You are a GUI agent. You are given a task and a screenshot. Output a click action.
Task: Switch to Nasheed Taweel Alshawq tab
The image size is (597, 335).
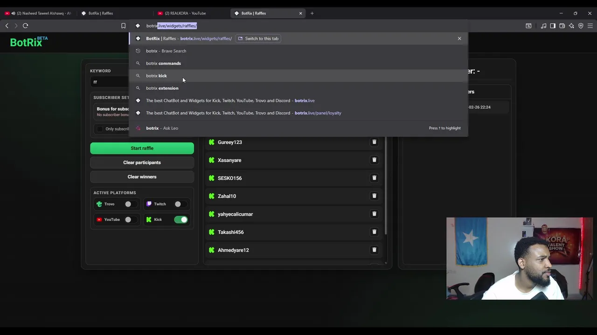pos(39,13)
